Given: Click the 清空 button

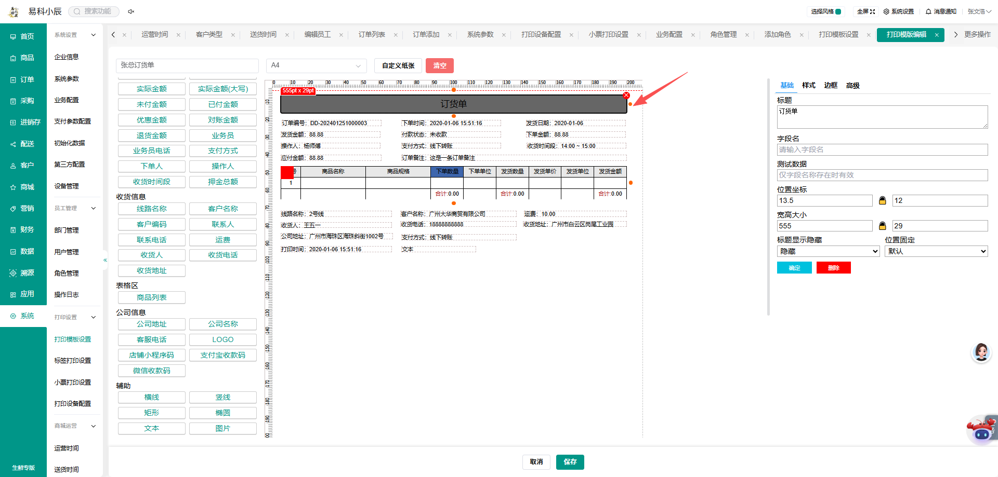Looking at the screenshot, I should (440, 65).
